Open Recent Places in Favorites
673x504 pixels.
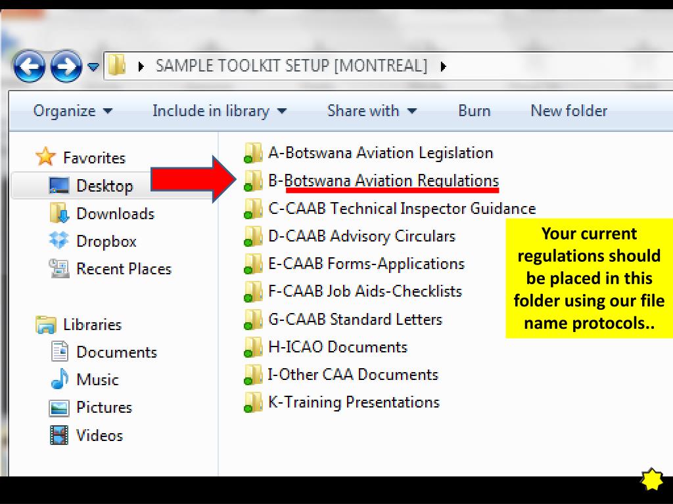[124, 268]
